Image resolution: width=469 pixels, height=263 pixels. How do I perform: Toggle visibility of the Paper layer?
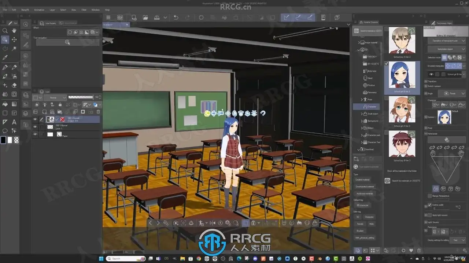click(35, 134)
